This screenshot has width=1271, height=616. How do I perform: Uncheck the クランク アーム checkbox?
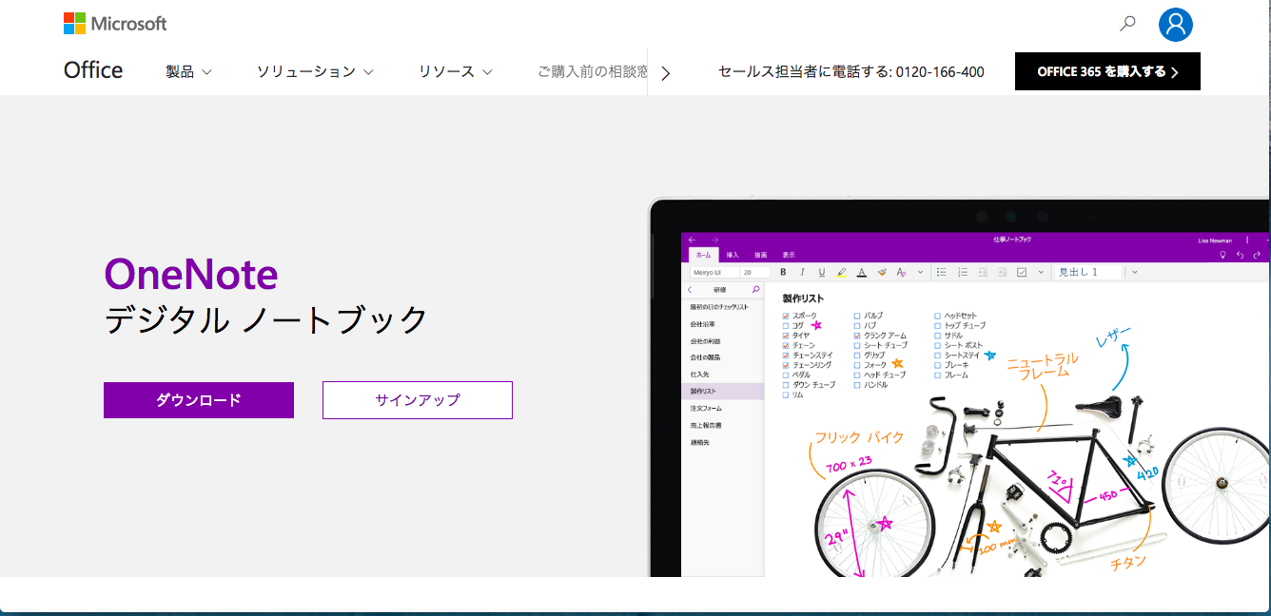857,336
